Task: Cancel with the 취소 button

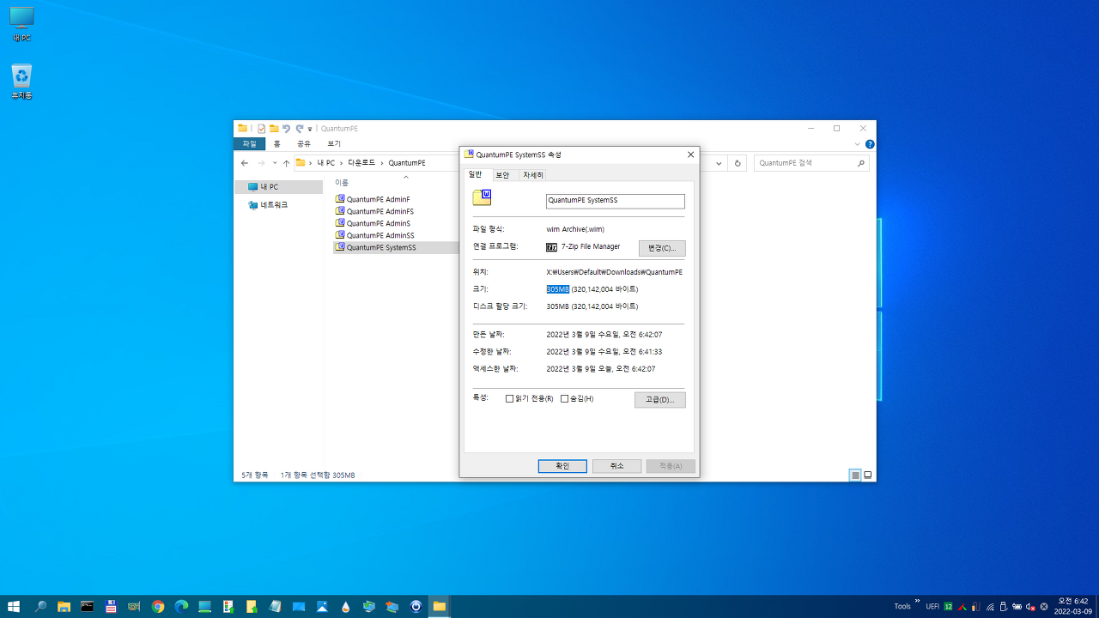Action: pos(616,466)
